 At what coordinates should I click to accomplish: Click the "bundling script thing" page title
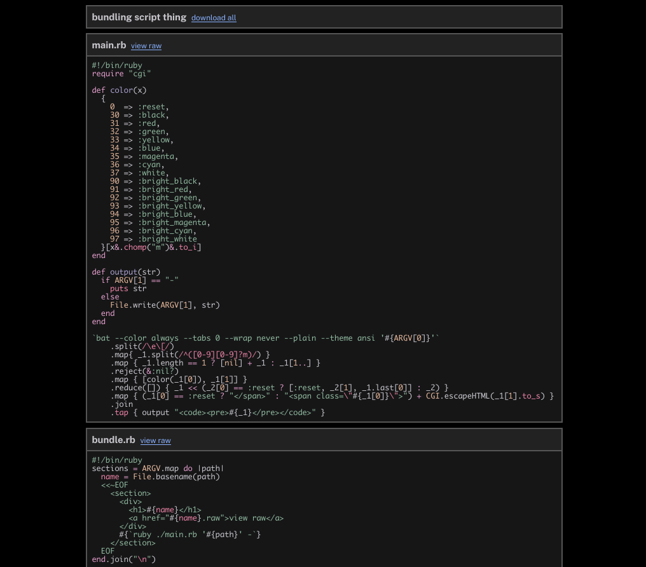point(139,17)
